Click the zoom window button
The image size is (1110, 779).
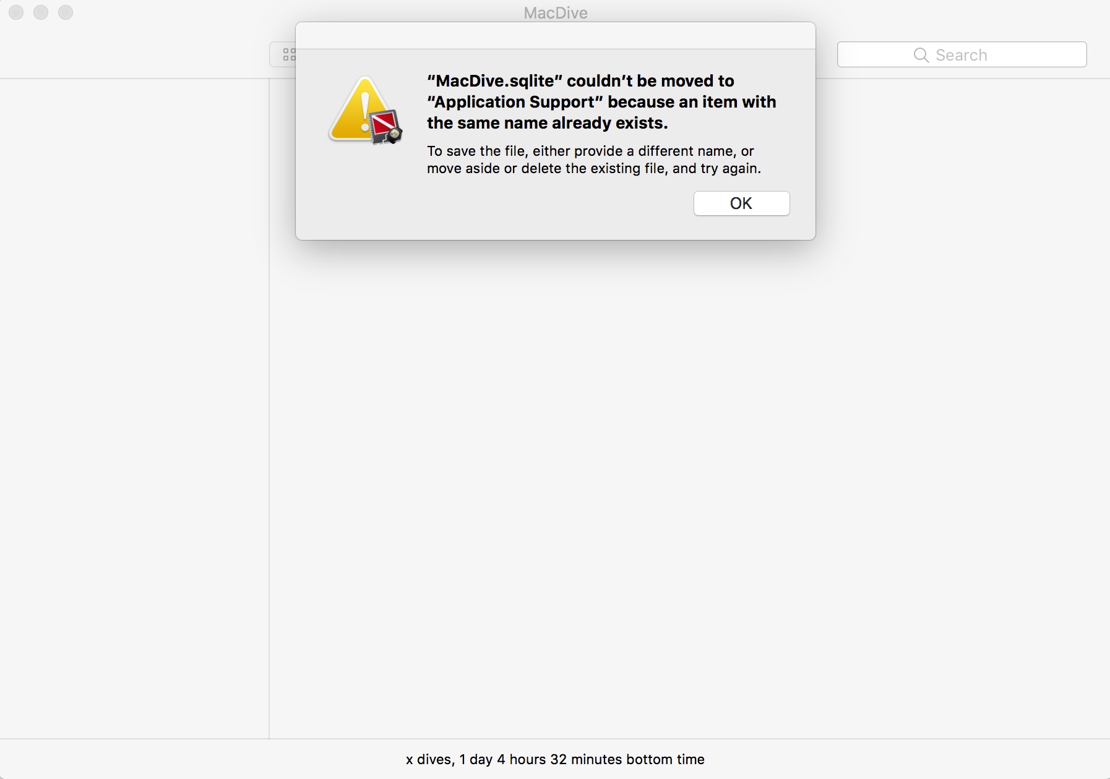tap(66, 12)
